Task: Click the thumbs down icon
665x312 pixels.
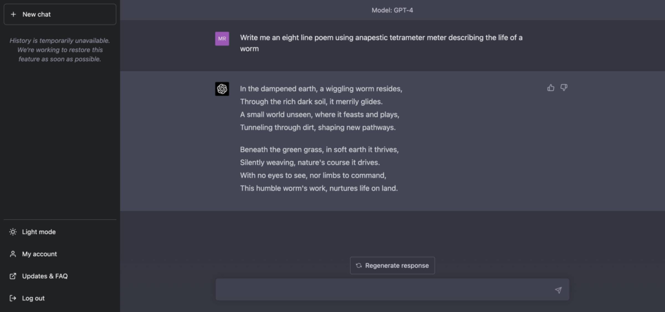Action: pyautogui.click(x=564, y=88)
